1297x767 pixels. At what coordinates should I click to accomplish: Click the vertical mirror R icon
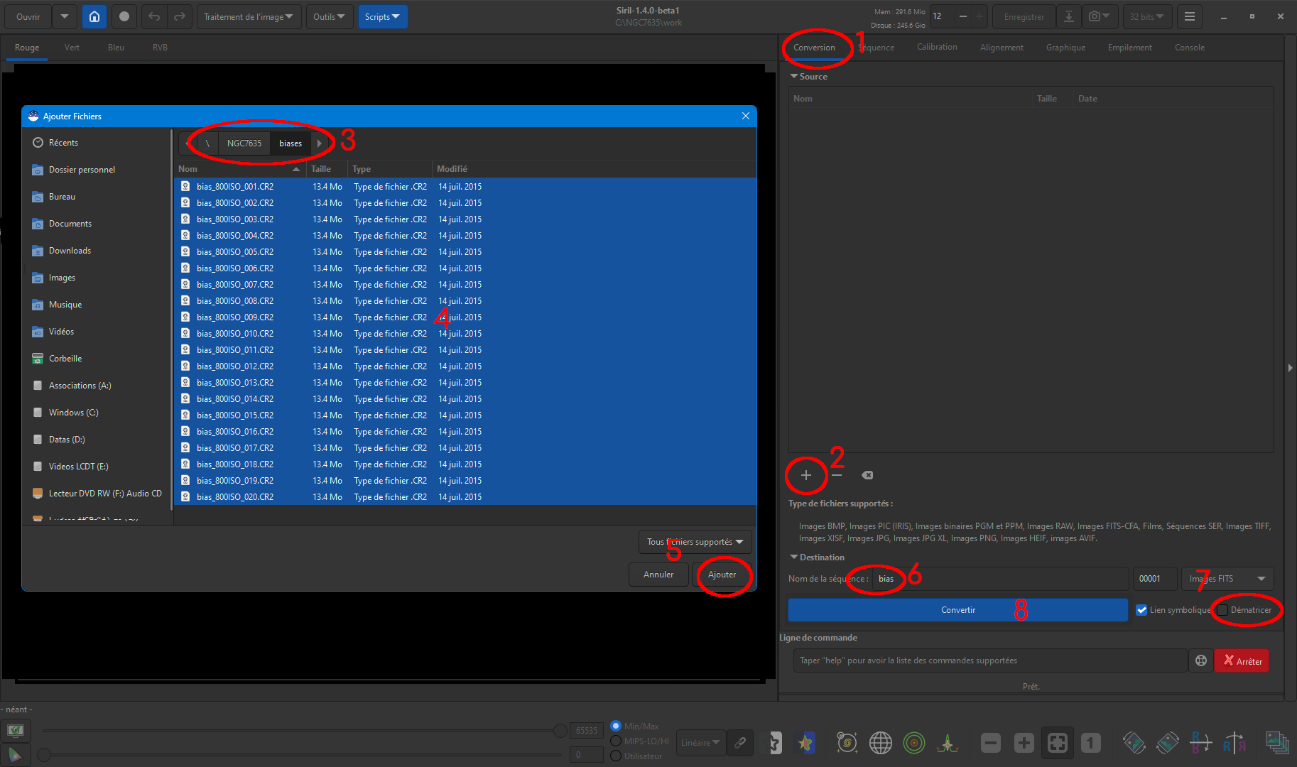point(1201,743)
